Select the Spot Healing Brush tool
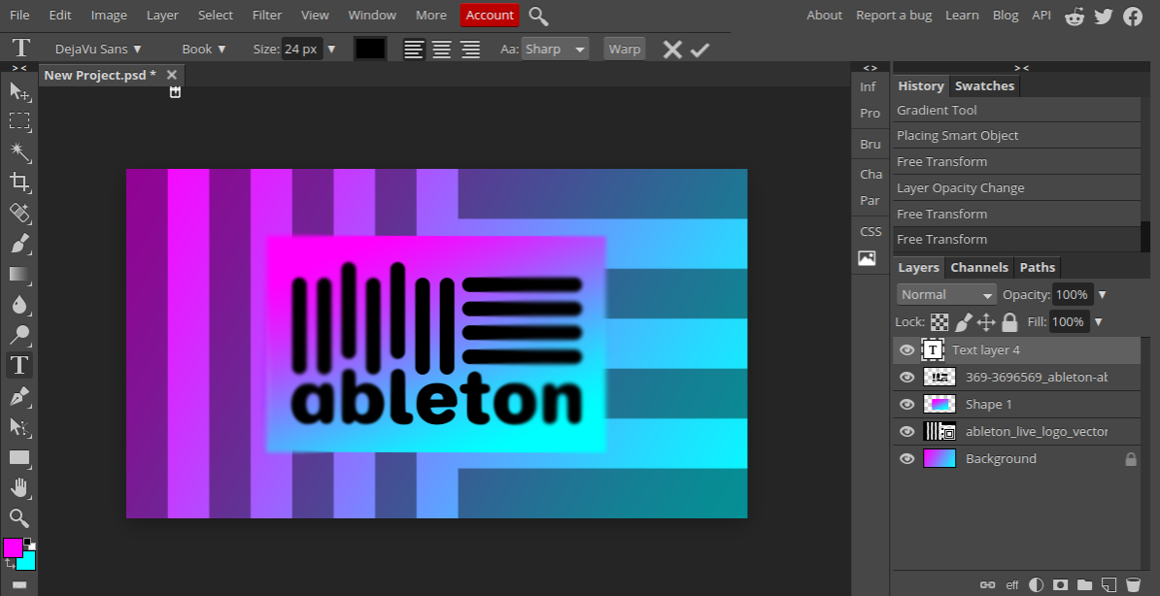The height and width of the screenshot is (596, 1160). [19, 213]
